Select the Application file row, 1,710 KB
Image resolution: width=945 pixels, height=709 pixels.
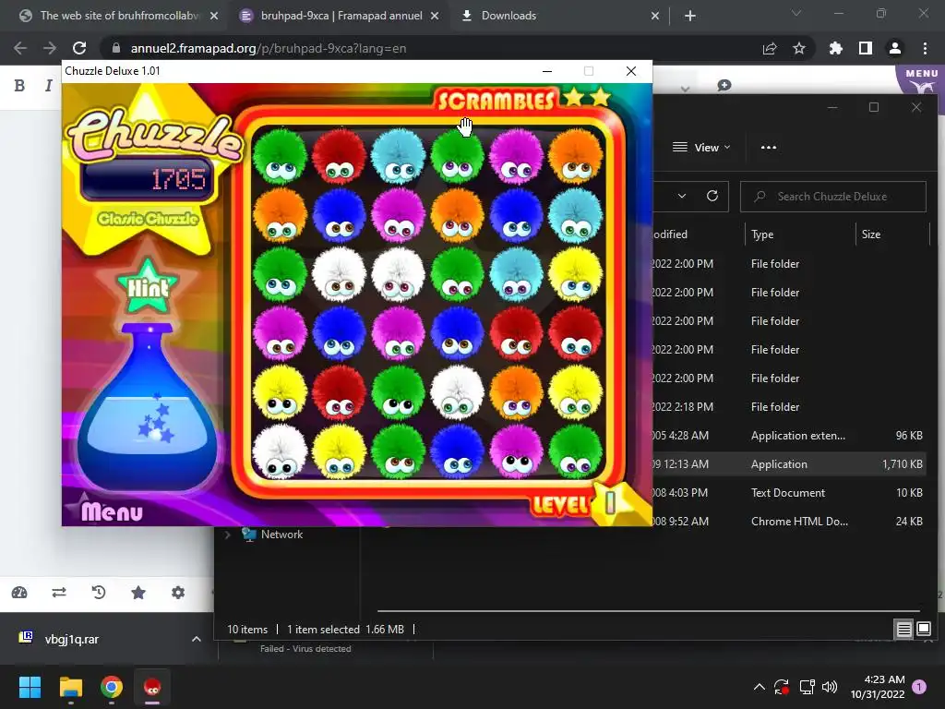790,464
